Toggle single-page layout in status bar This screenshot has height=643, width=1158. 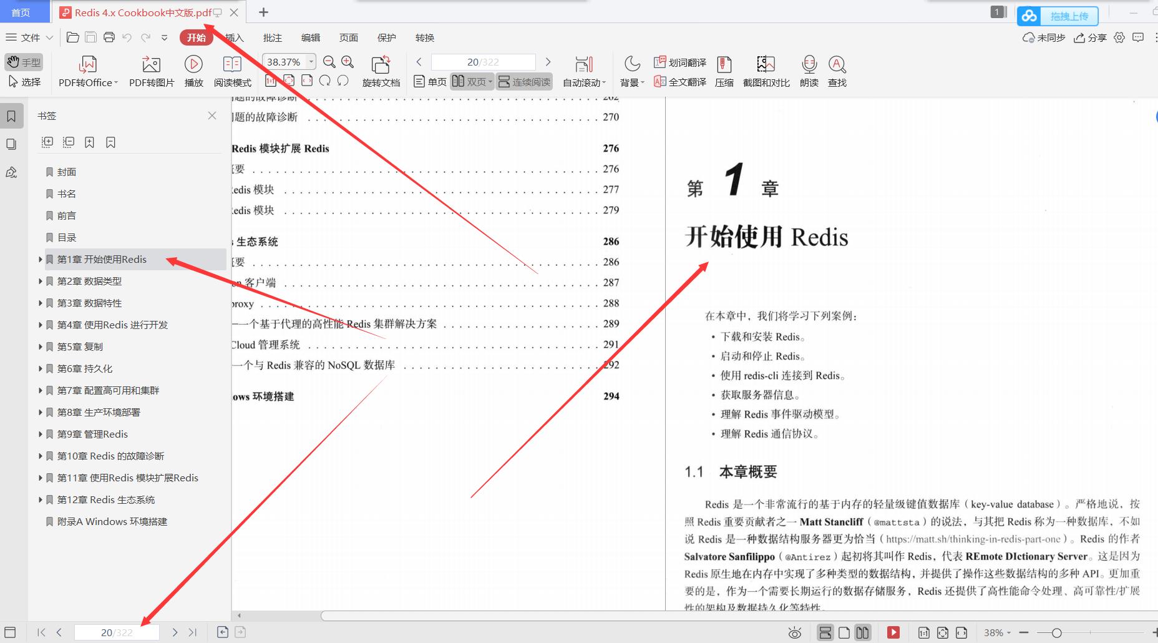844,632
